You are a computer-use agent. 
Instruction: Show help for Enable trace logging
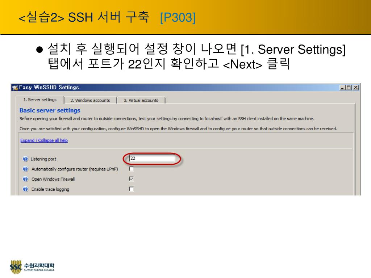pos(25,189)
